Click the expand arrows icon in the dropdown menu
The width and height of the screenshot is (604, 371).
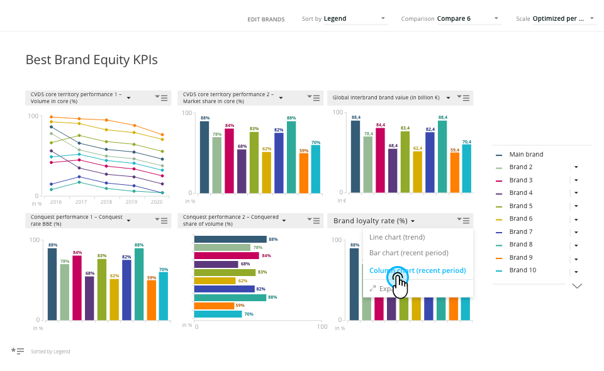372,289
